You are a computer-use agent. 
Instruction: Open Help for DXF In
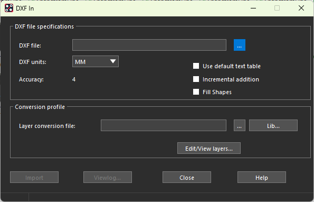pyautogui.click(x=262, y=177)
